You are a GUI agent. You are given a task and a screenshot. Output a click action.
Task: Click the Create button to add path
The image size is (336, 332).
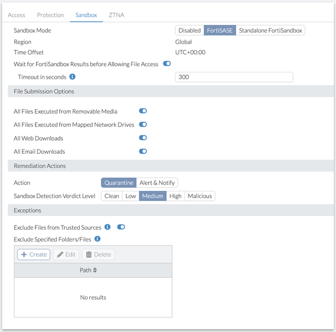coord(34,254)
